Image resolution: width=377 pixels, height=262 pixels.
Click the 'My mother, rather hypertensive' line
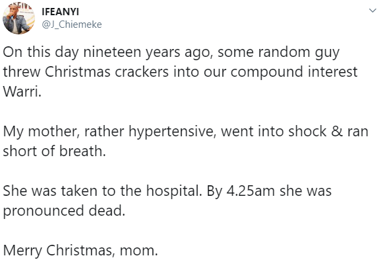[x=186, y=132]
